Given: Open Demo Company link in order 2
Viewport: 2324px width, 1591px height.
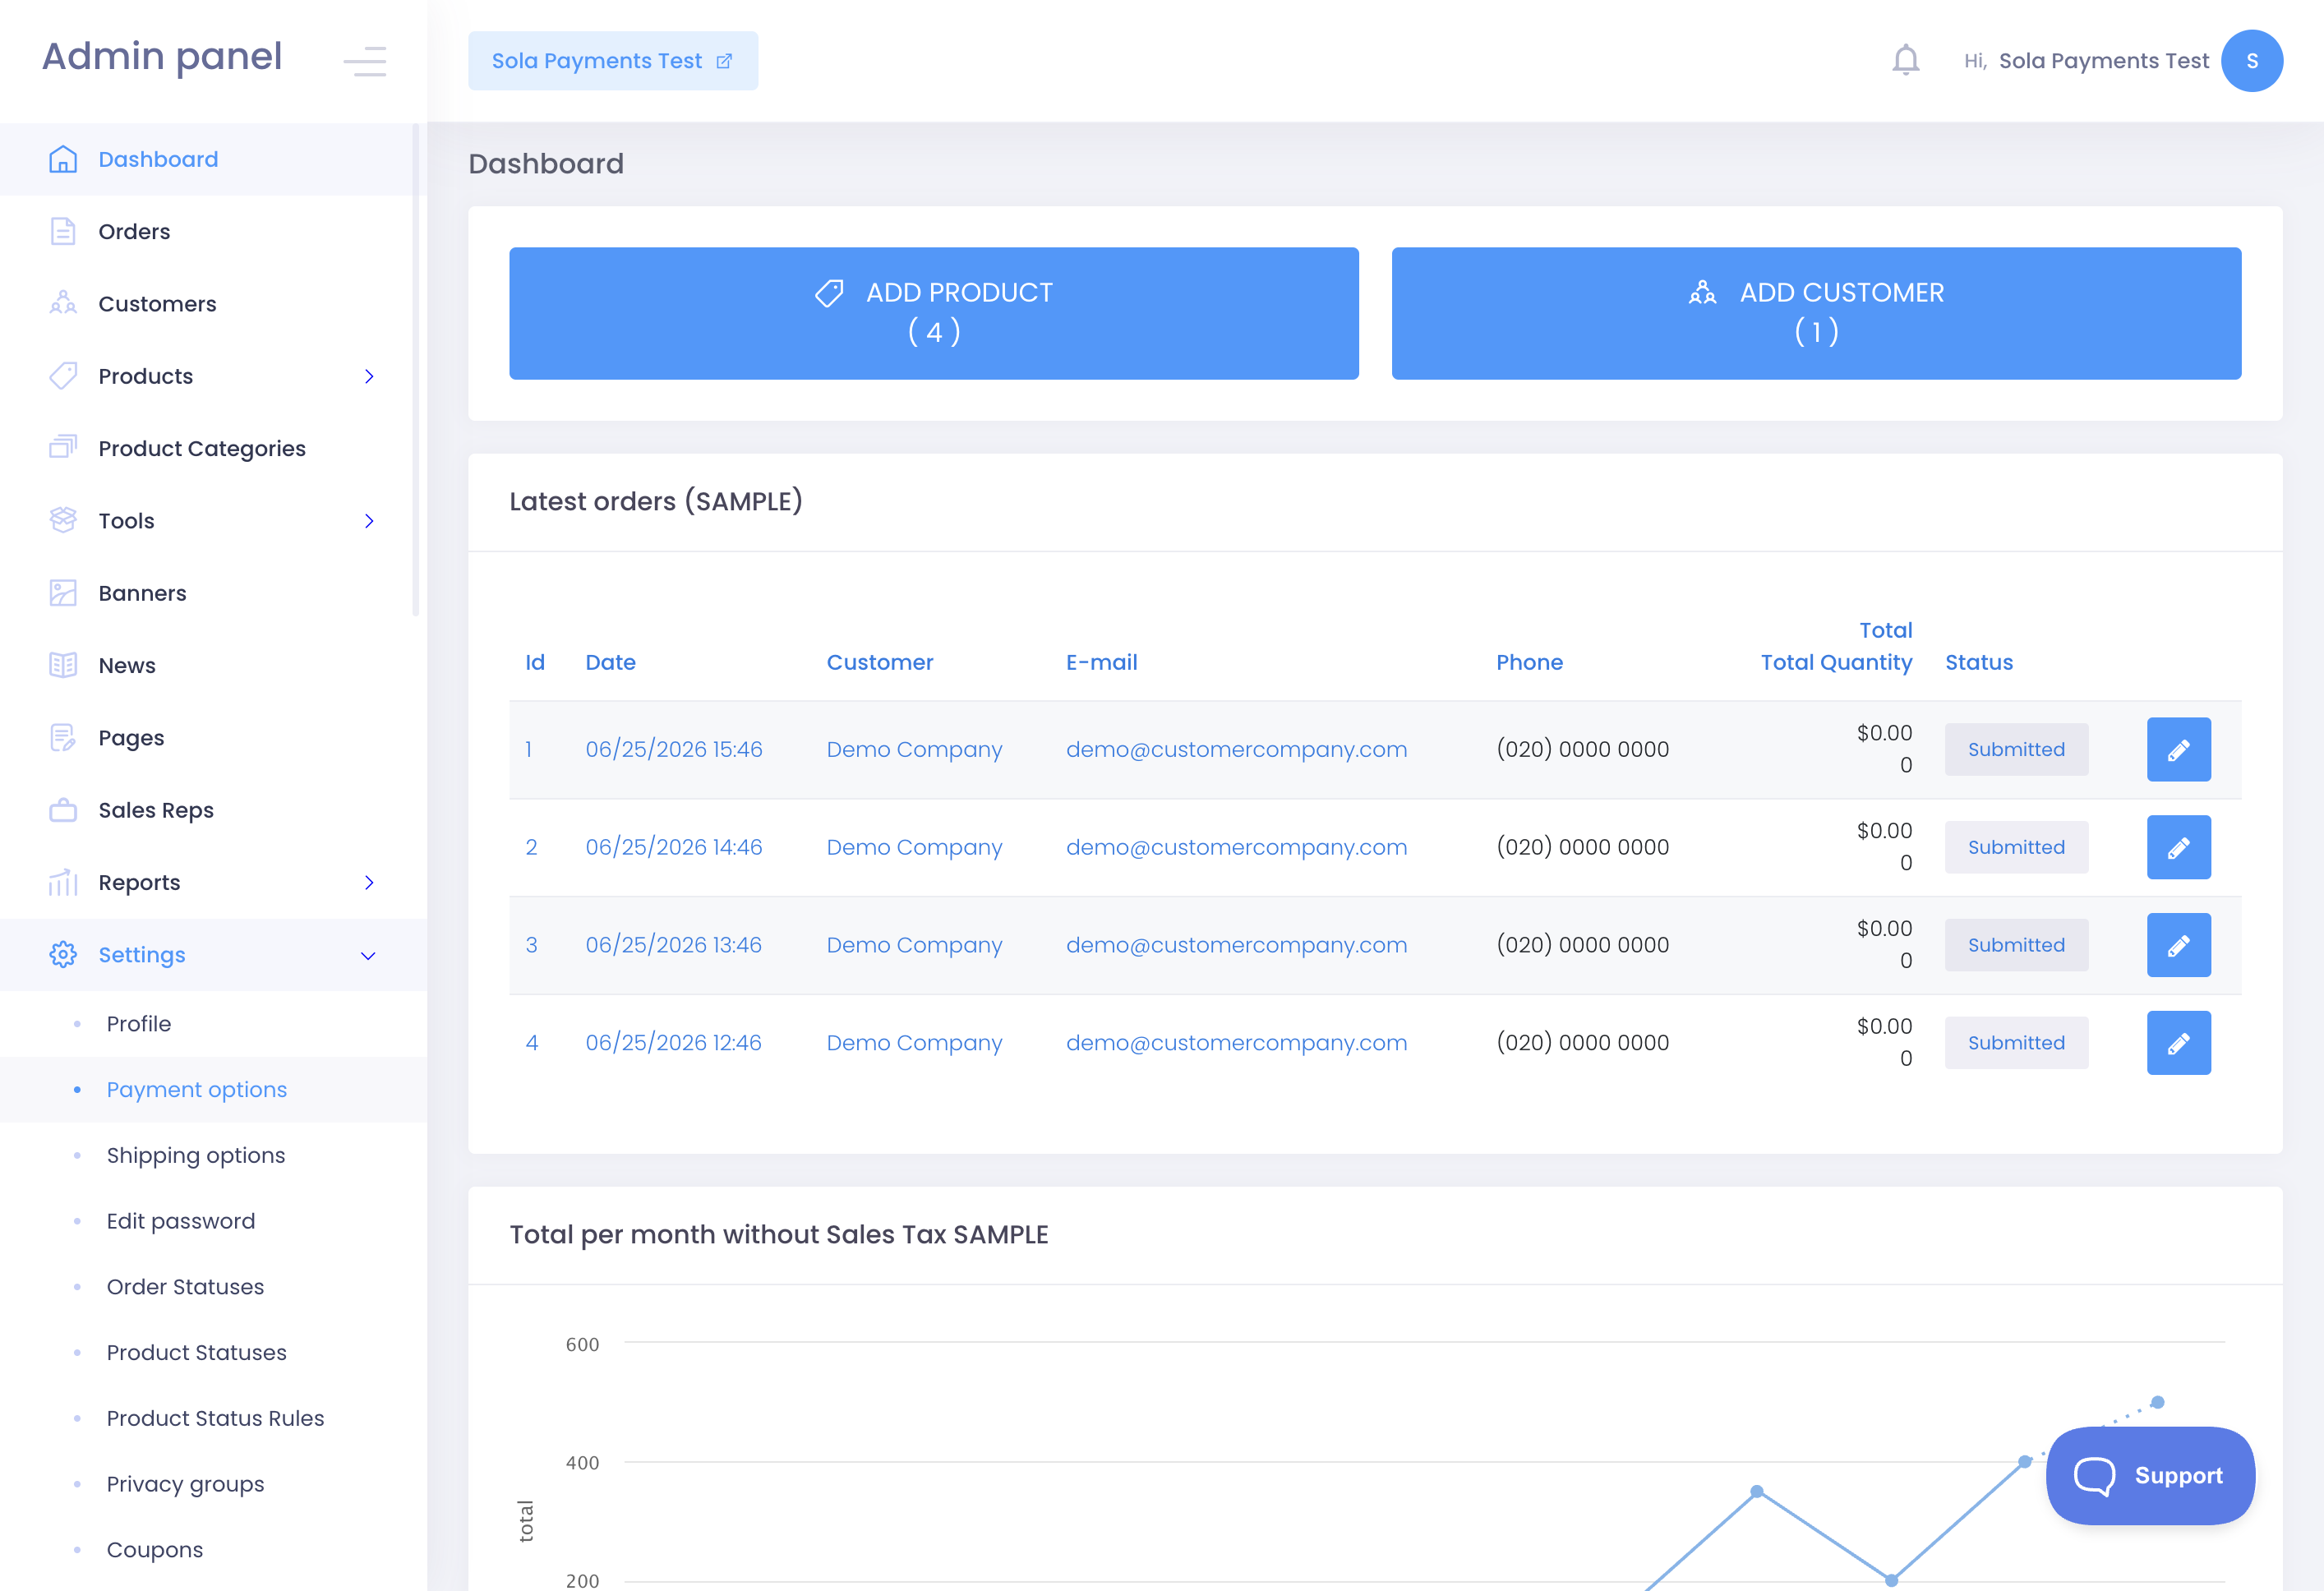Looking at the screenshot, I should tap(914, 847).
